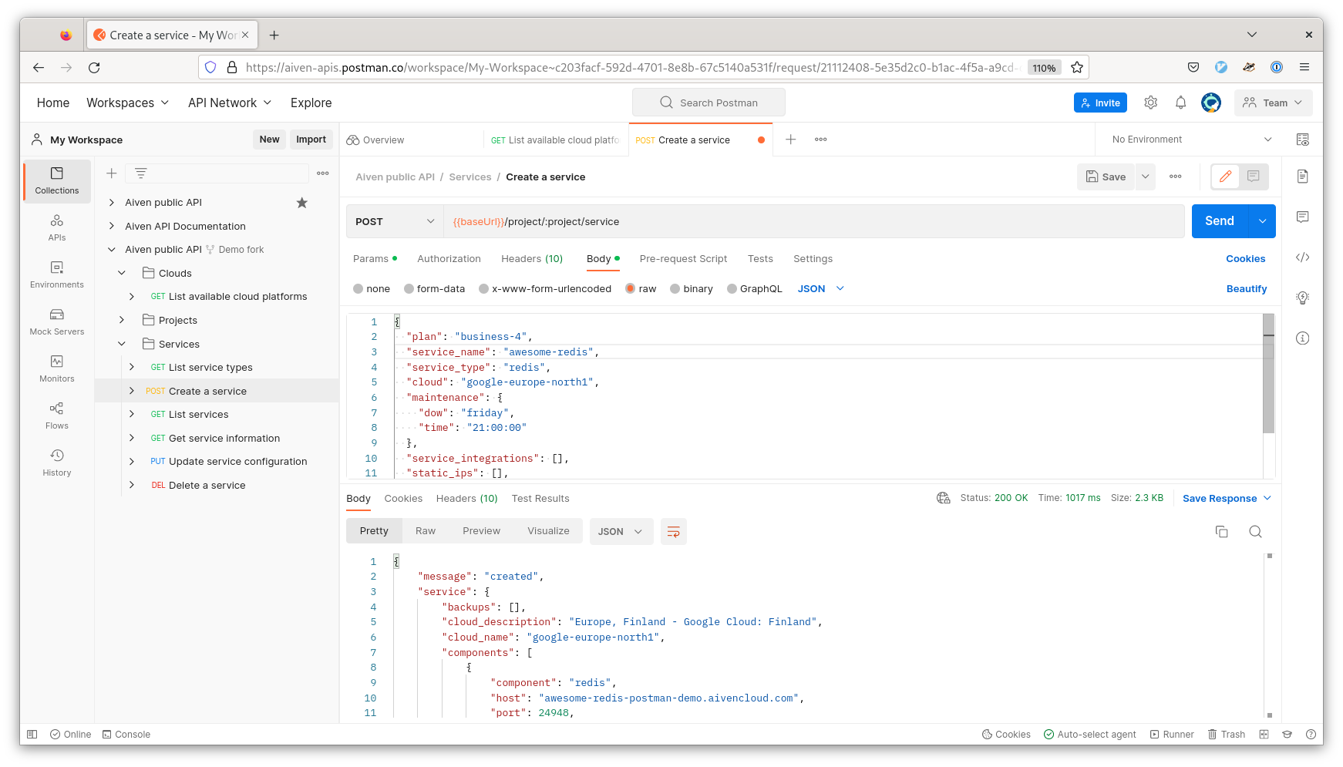This screenshot has height=767, width=1343.
Task: Open the Mock Servers sidebar panel
Action: pos(56,321)
